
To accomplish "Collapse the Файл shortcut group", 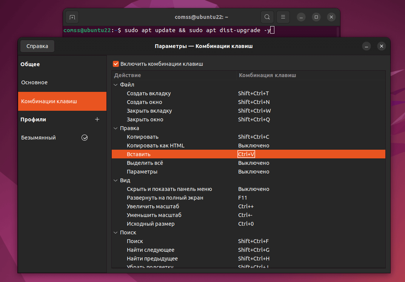I will point(116,85).
